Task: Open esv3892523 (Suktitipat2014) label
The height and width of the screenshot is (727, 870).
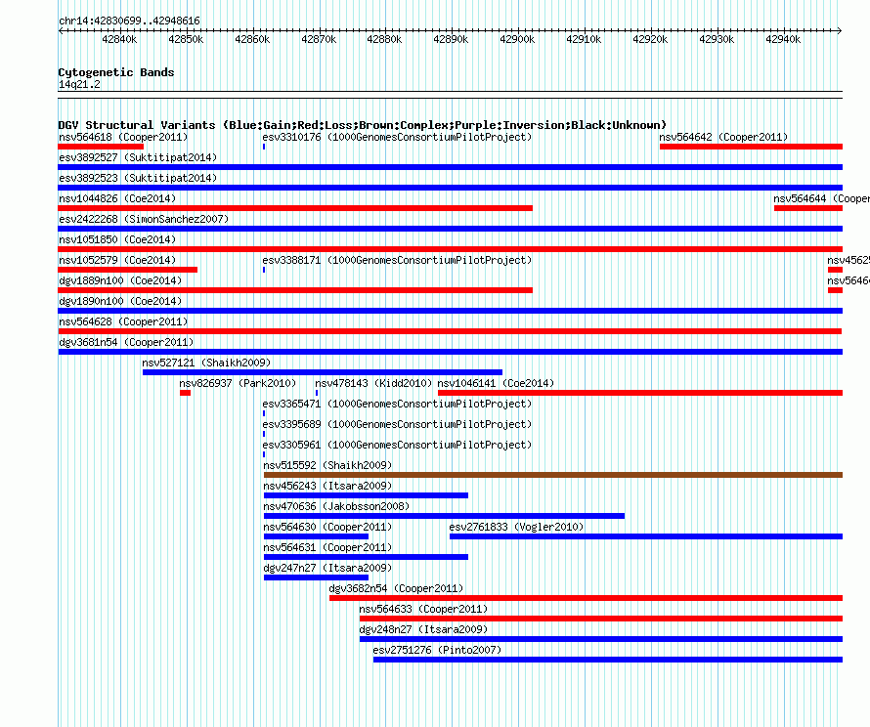Action: point(138,178)
